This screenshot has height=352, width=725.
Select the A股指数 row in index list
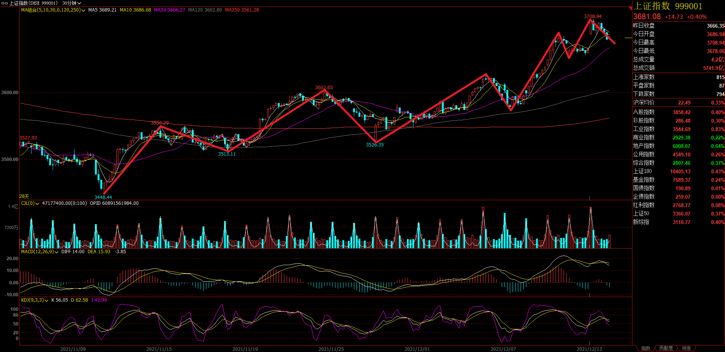click(x=644, y=112)
